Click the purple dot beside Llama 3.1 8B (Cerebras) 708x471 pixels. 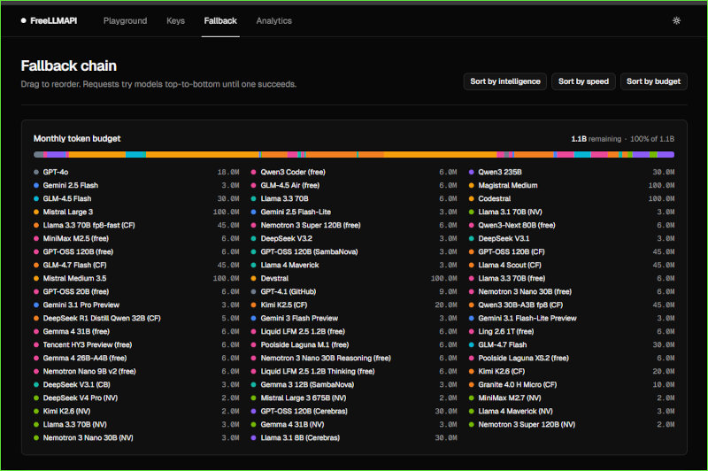tap(253, 437)
